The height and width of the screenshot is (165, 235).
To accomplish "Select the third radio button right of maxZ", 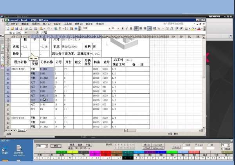I will pos(209,145).
